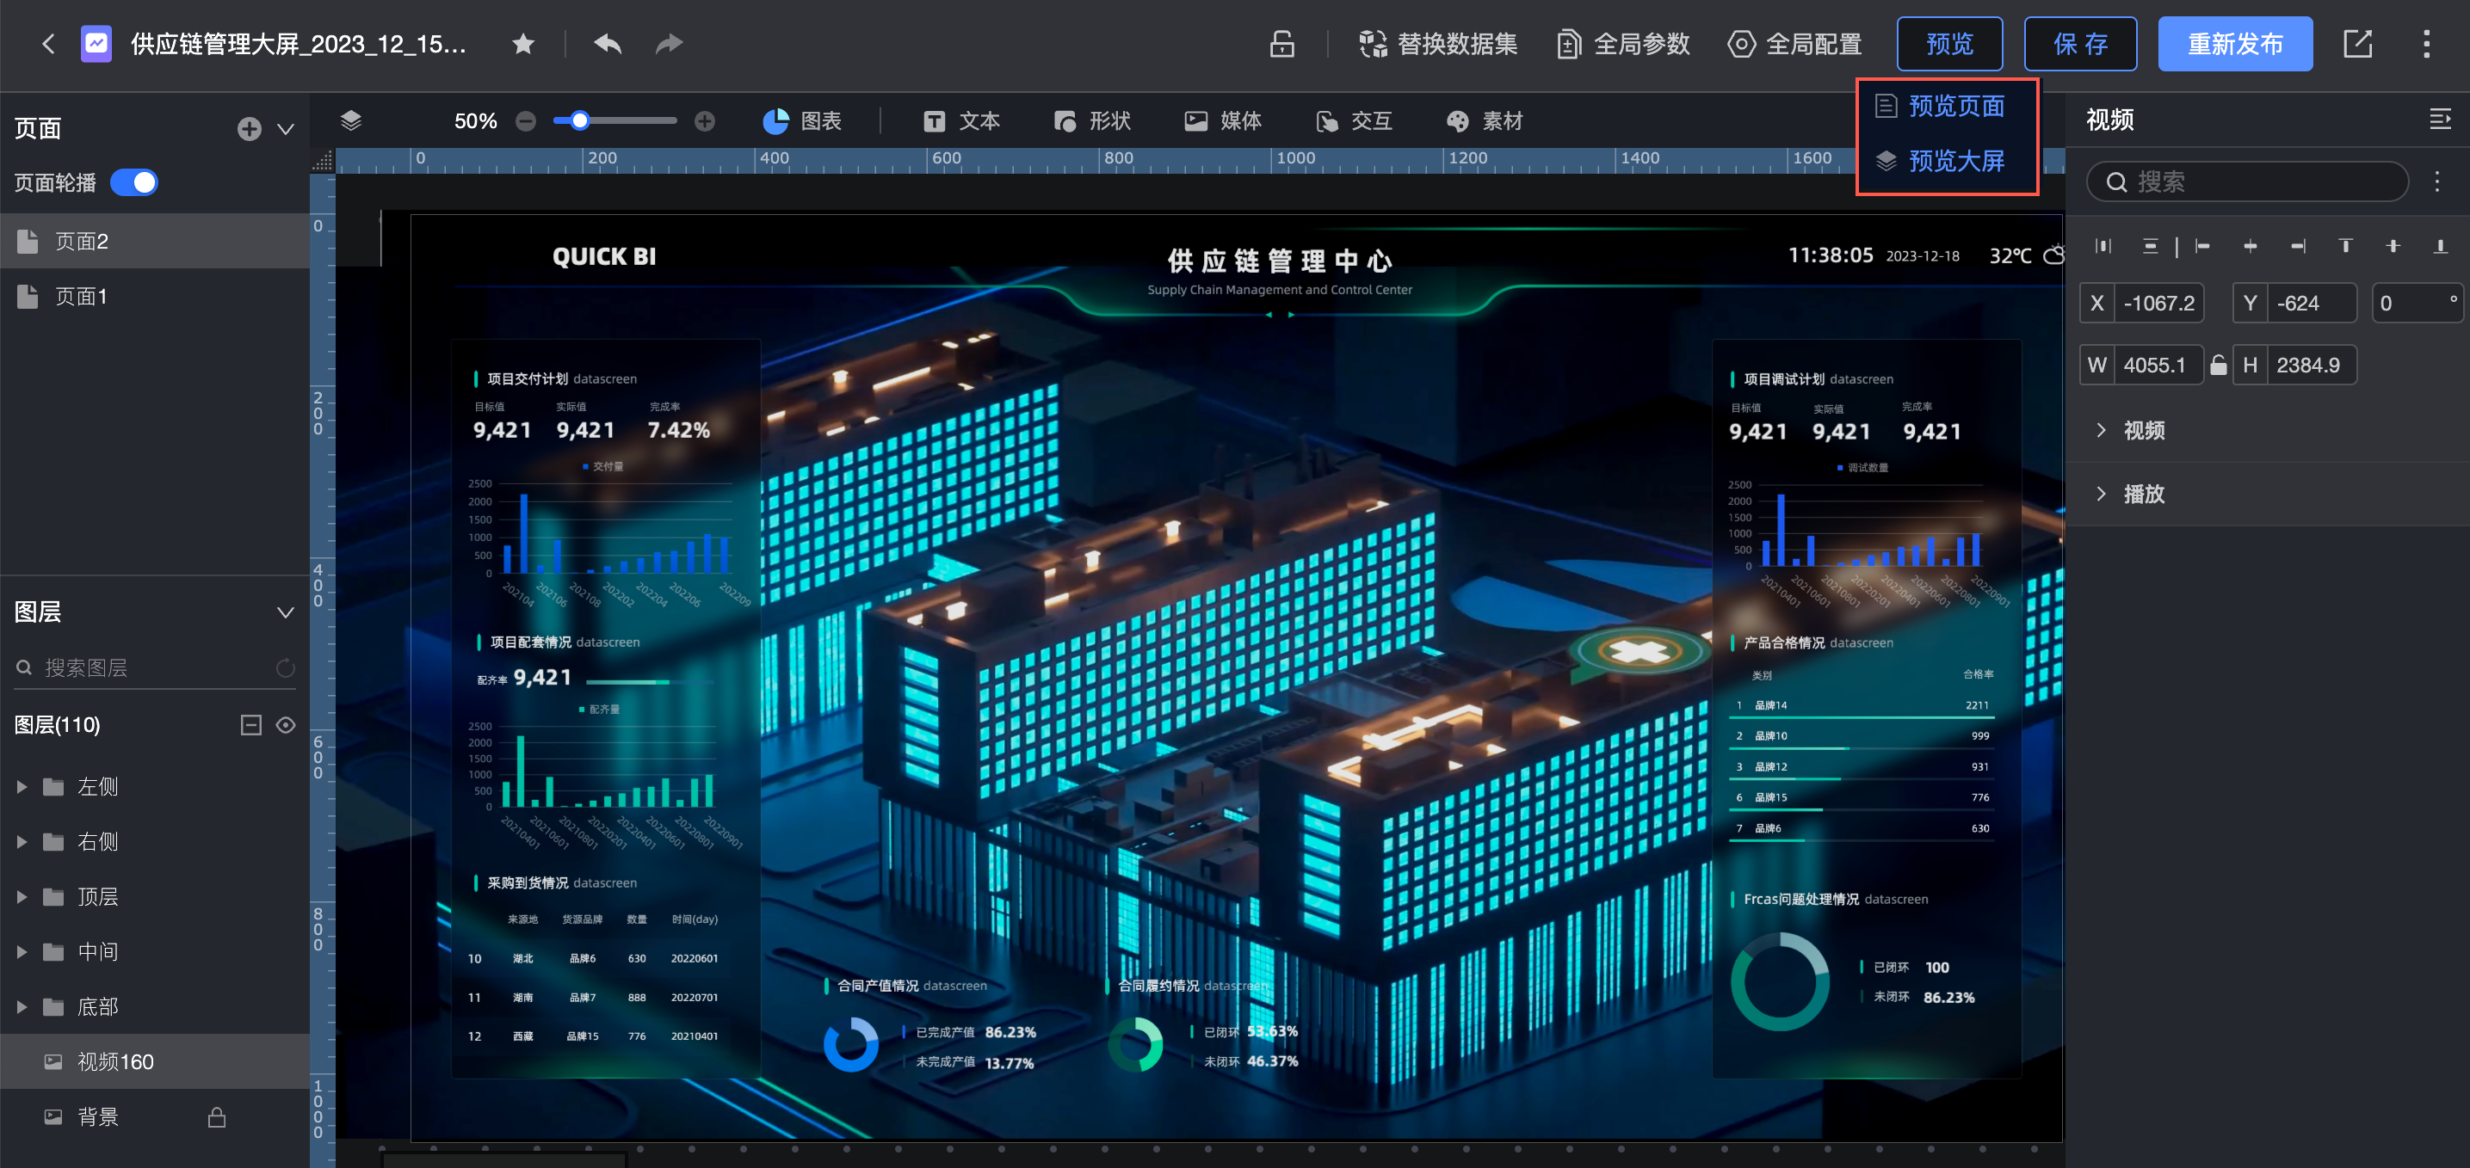Distribute selected layers vertically
This screenshot has height=1168, width=2470.
(x=2151, y=246)
